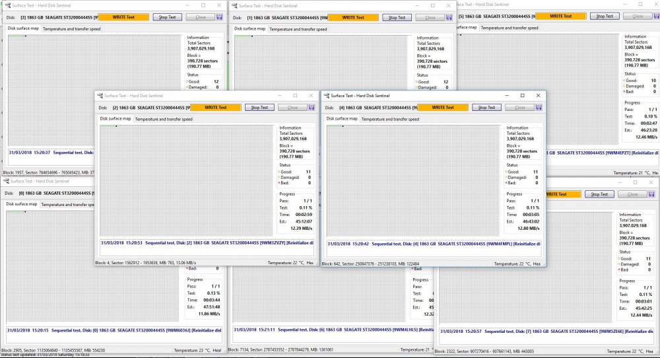
Task: Click greyed Close button in Disk 3 window
Action: 201,17
